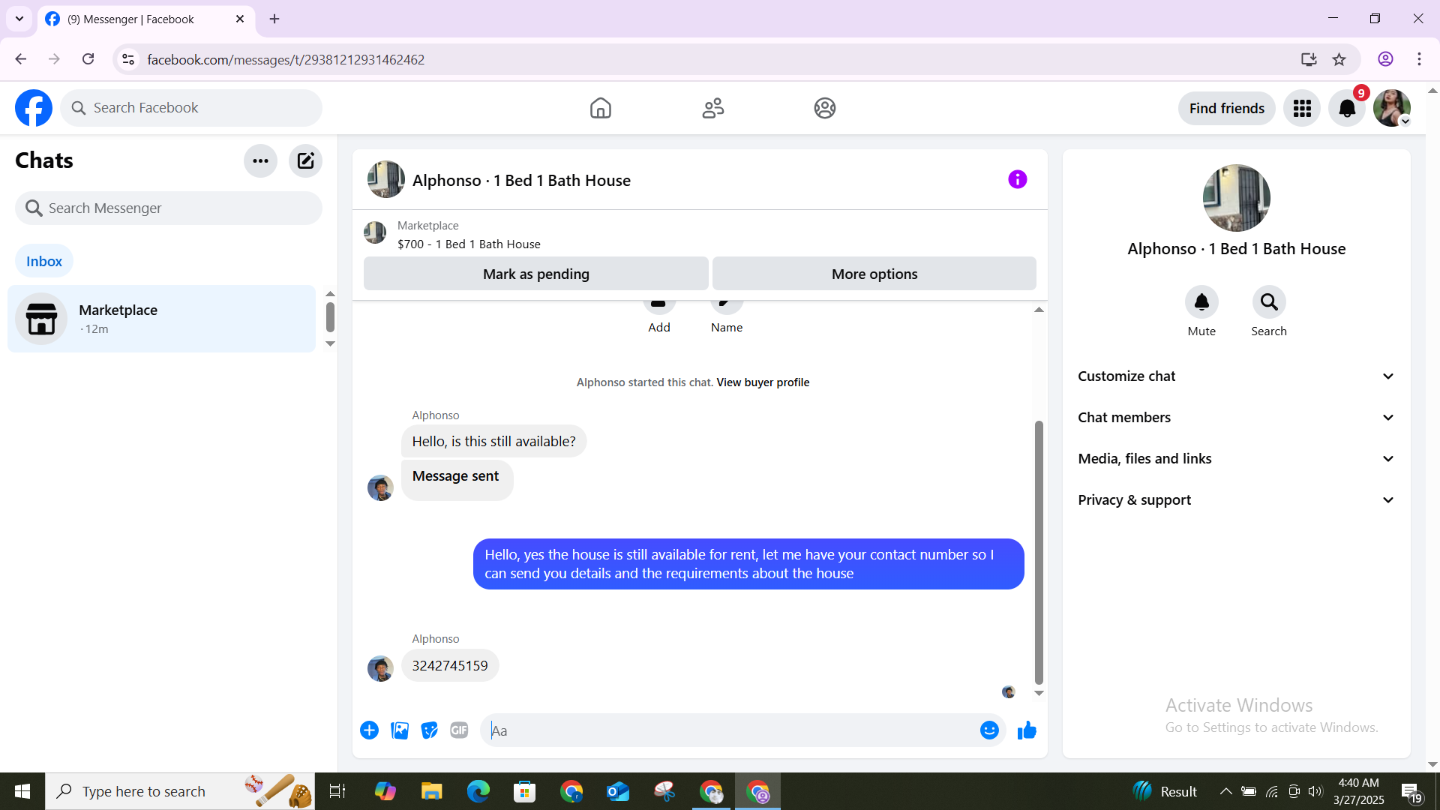Mute this conversation's notifications
1440x810 pixels.
click(1201, 302)
